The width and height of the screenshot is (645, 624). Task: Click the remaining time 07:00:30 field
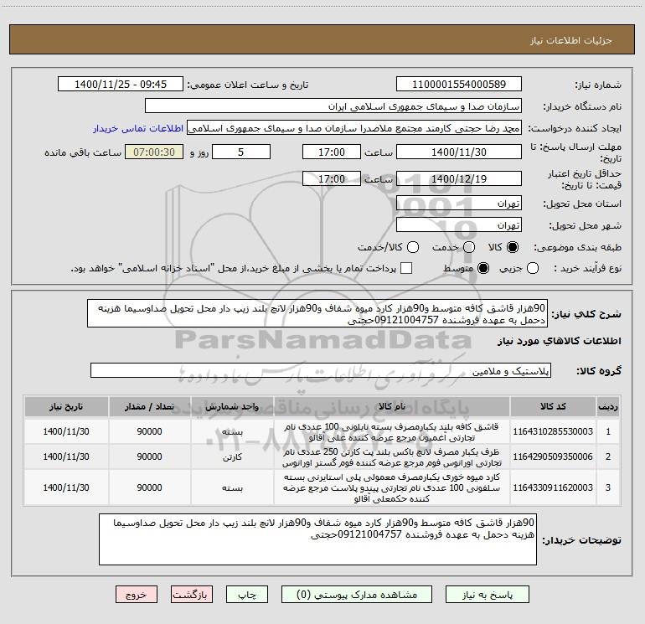[154, 152]
